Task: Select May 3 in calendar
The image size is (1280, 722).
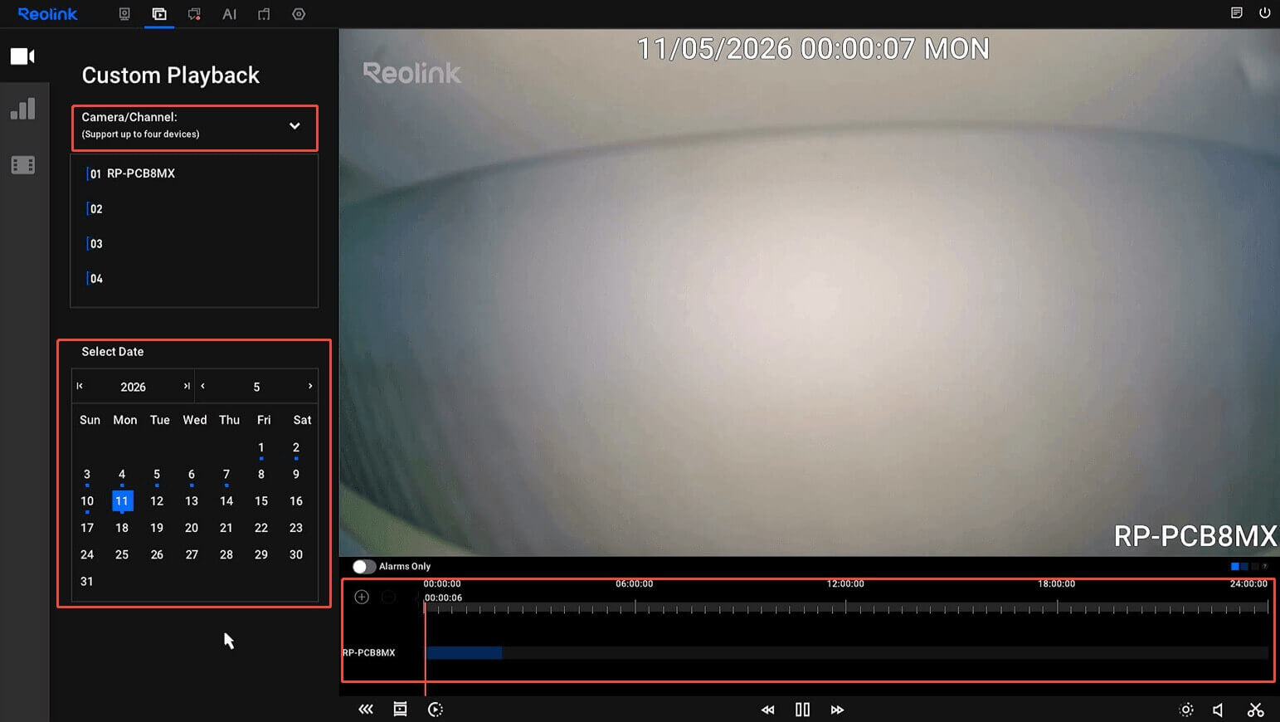Action: (x=87, y=475)
